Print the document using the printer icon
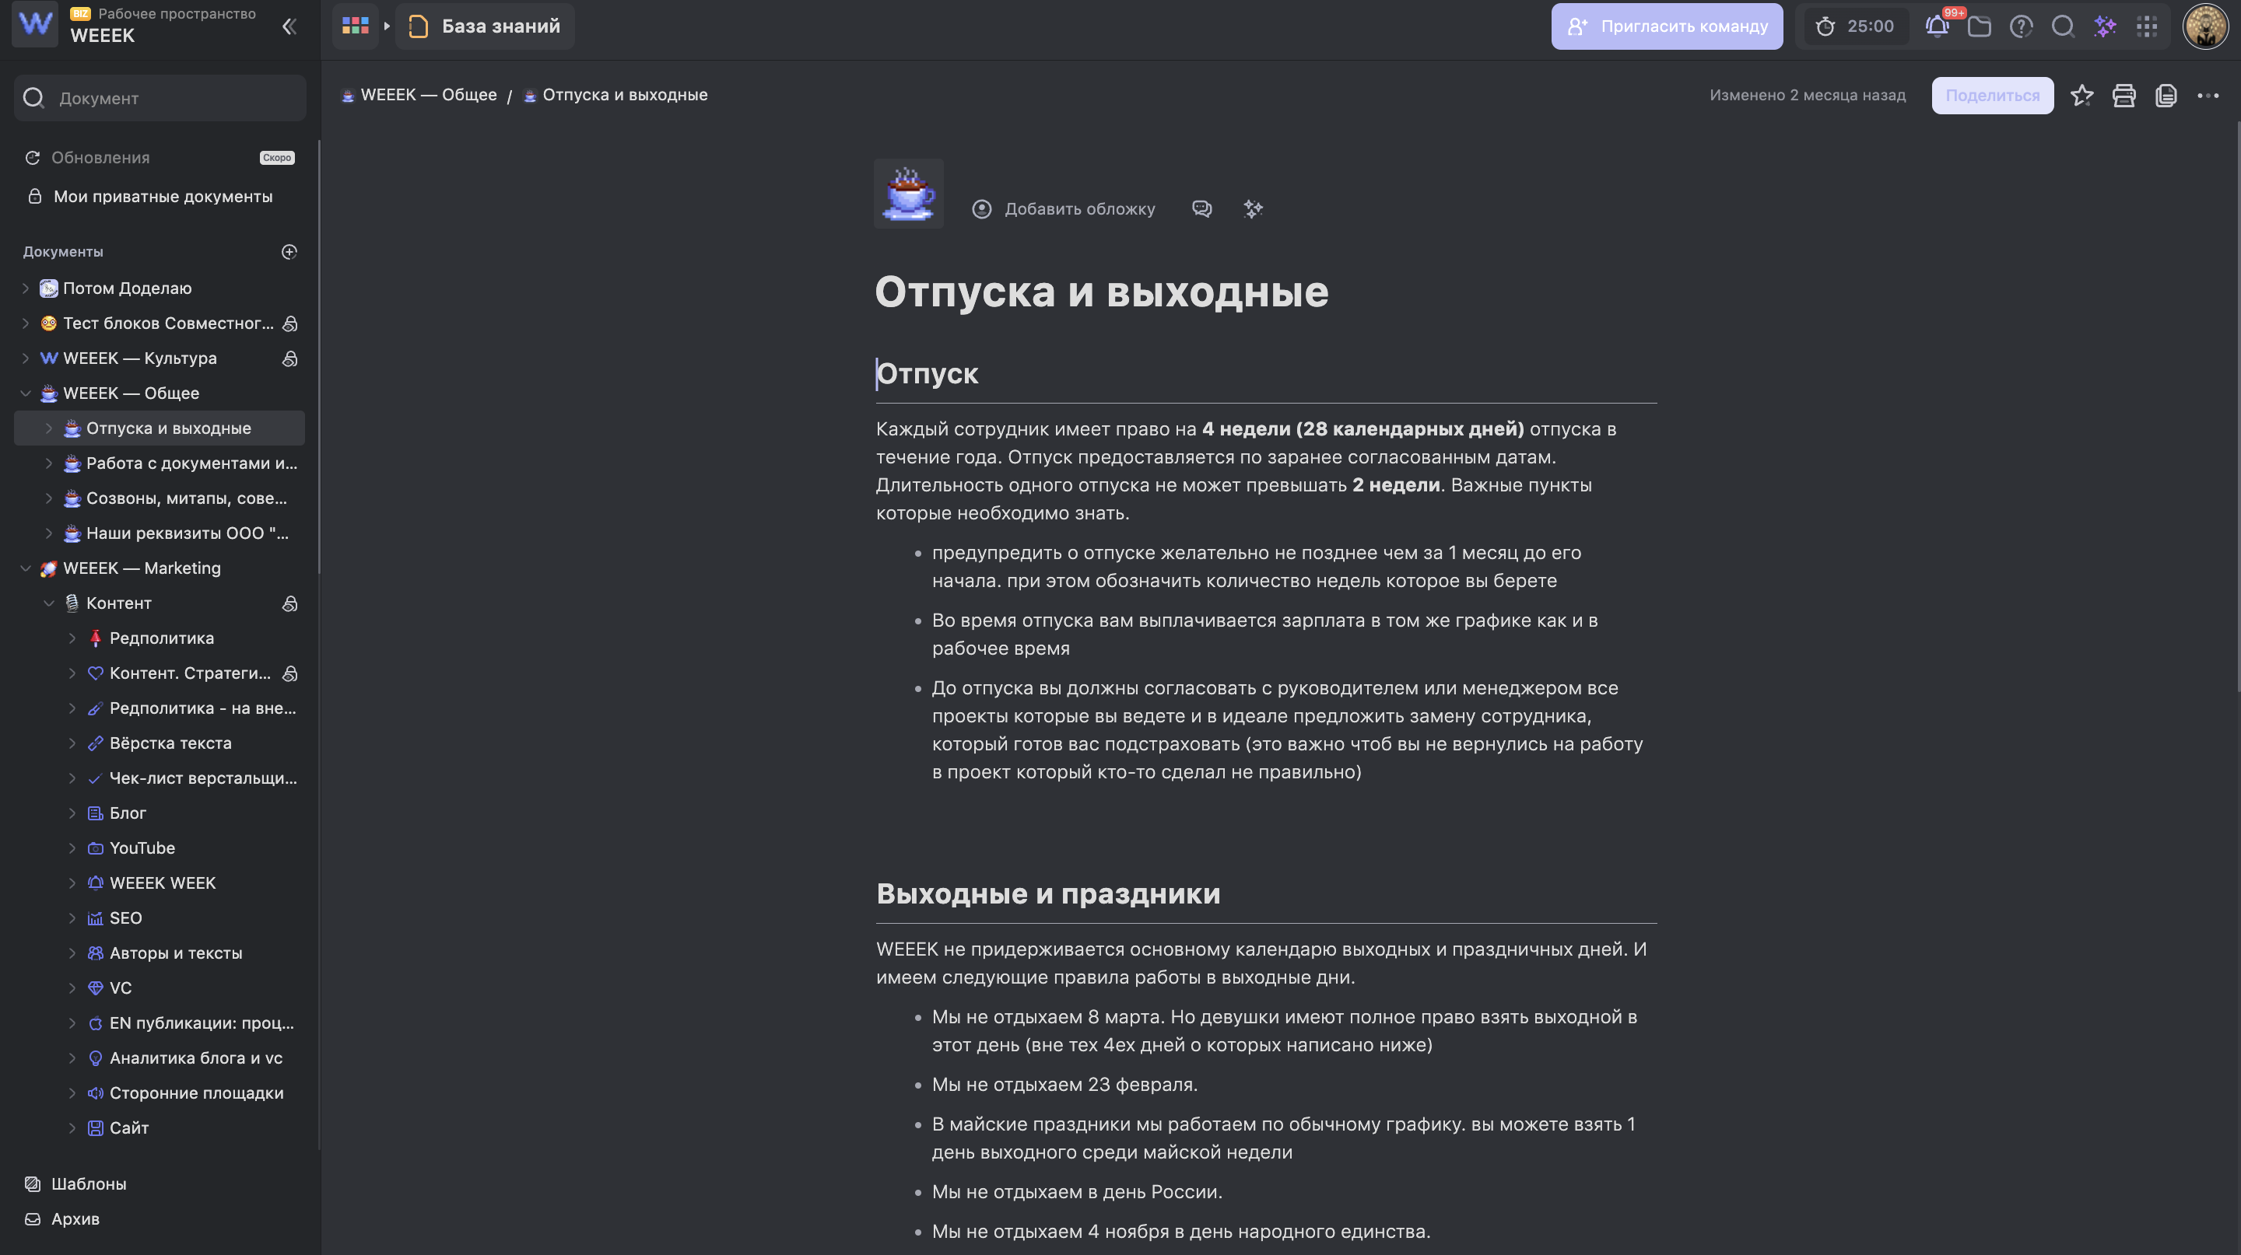 tap(2124, 96)
